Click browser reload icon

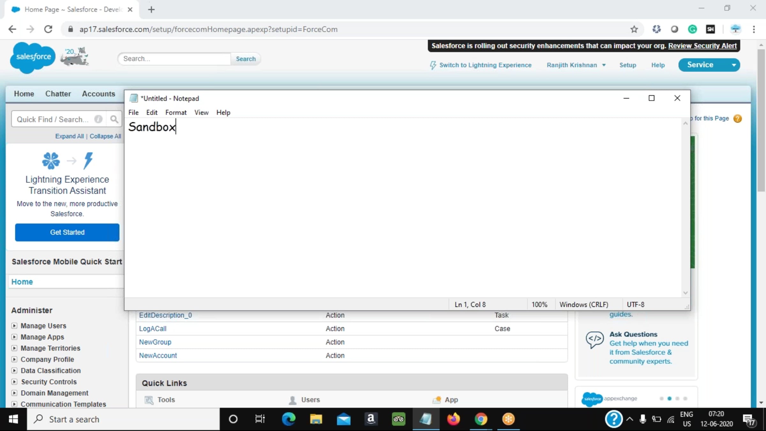coord(48,29)
